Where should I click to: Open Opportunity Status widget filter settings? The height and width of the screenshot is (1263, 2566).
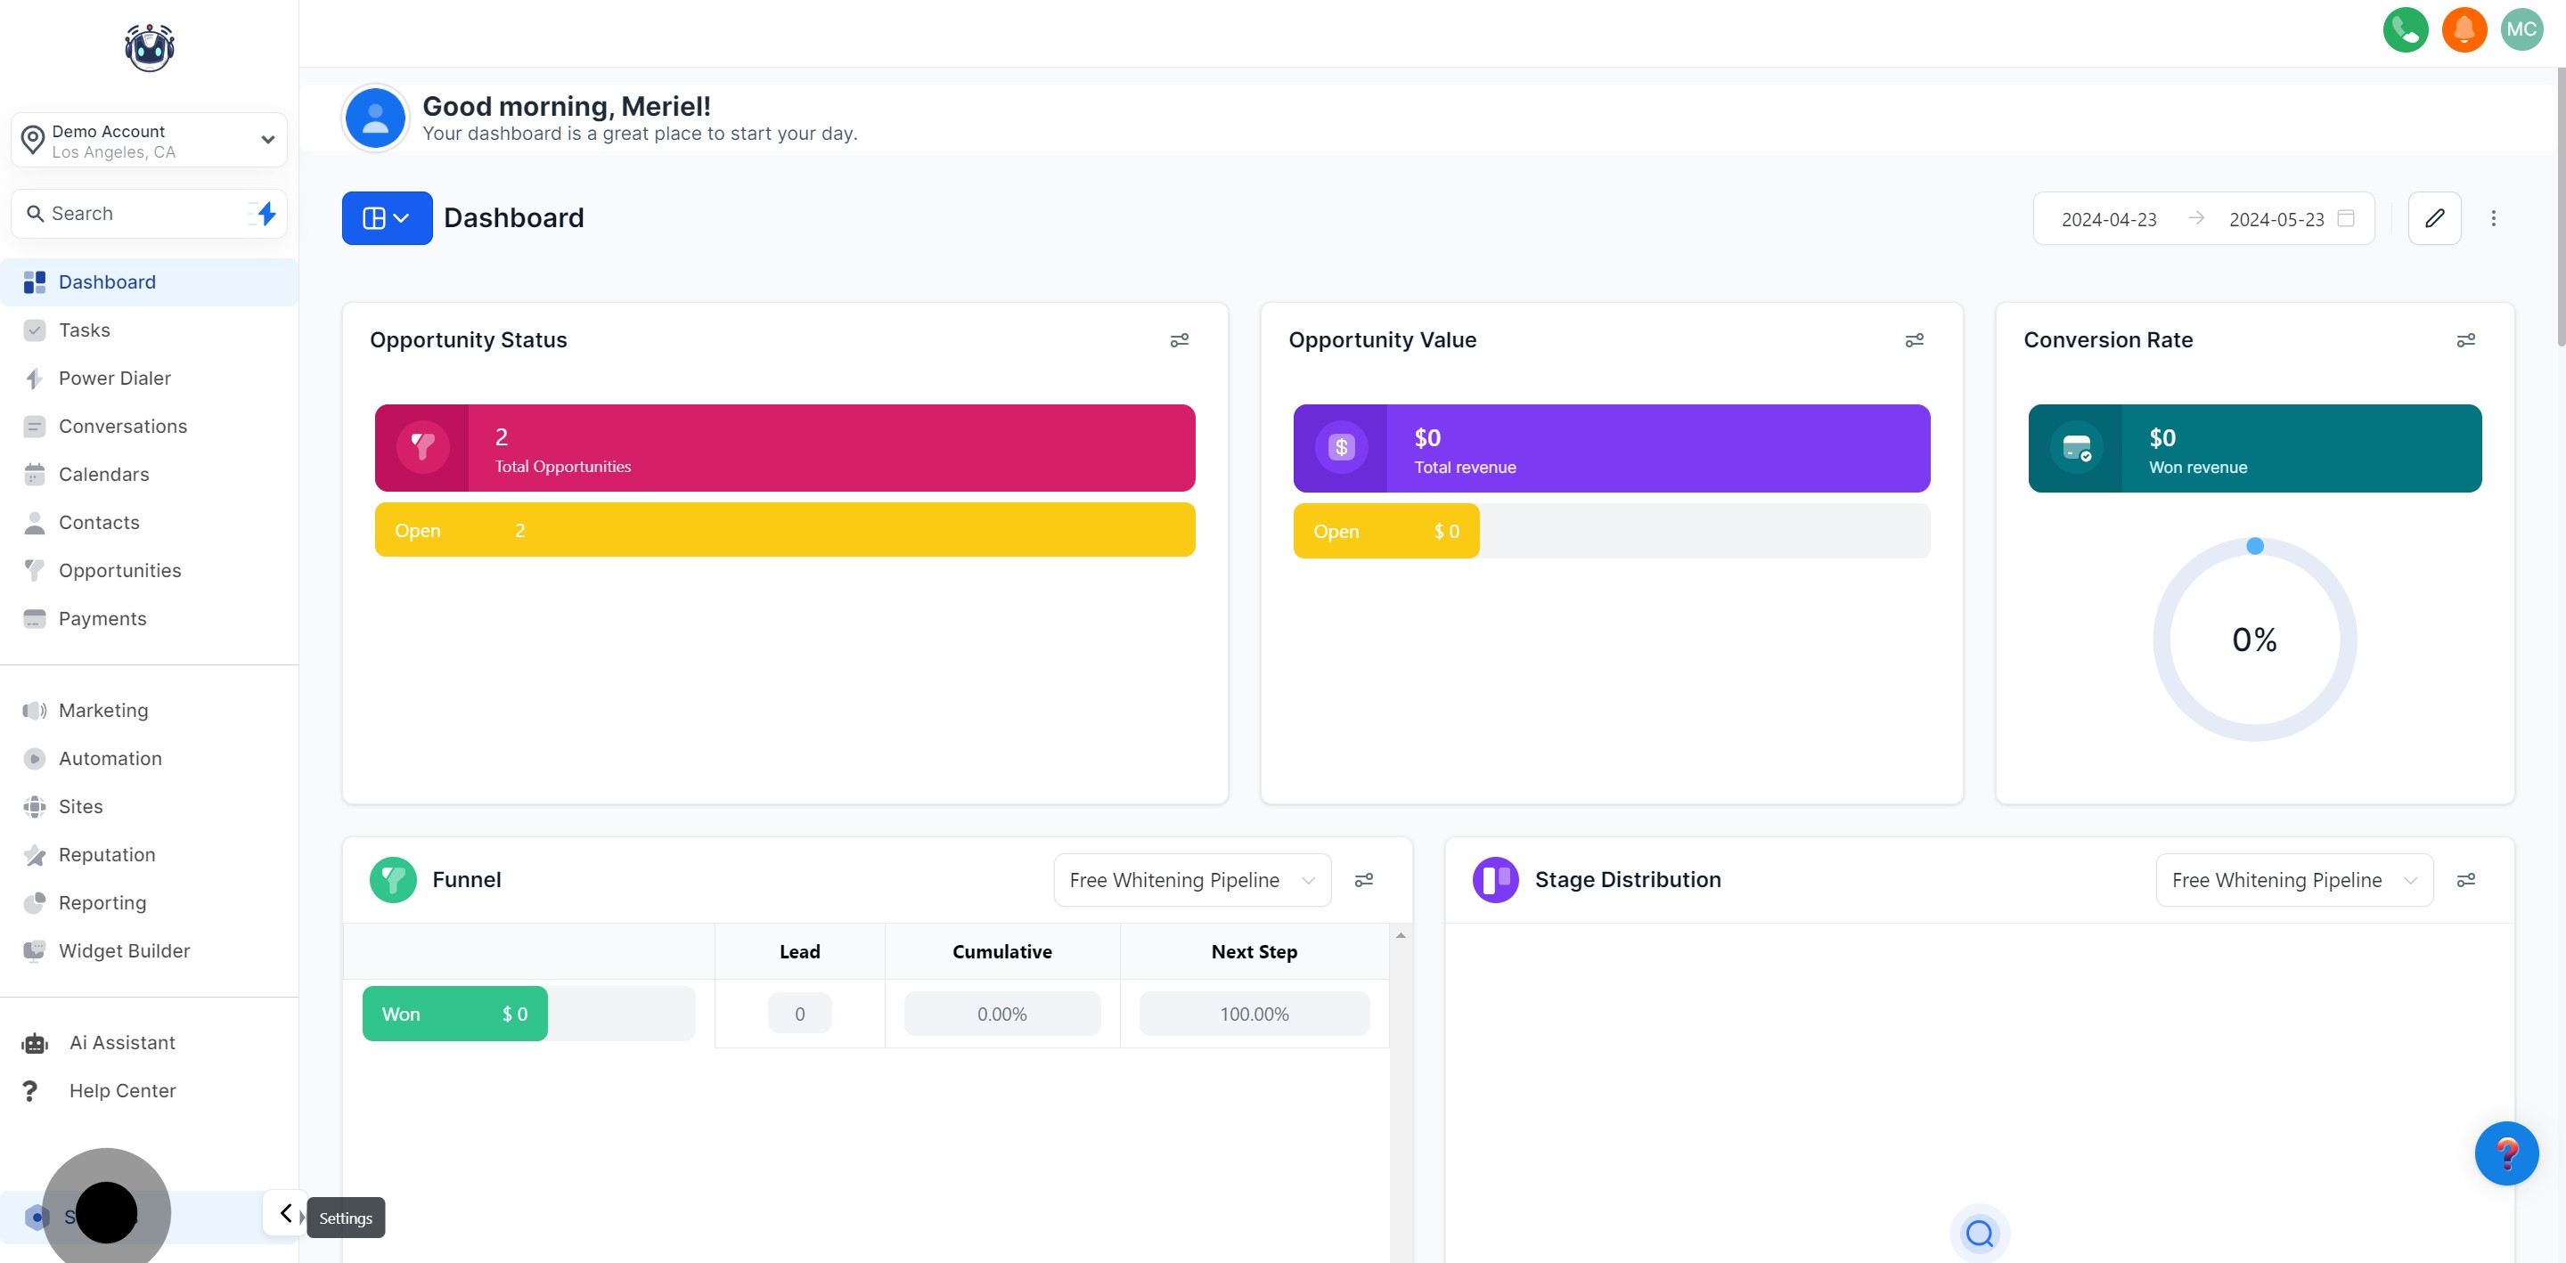[1179, 340]
